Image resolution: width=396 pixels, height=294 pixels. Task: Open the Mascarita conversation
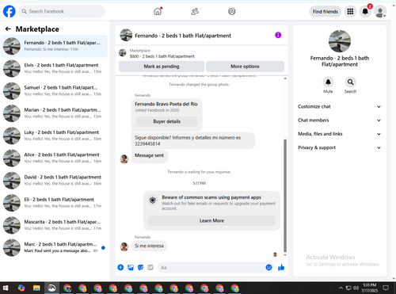[54, 225]
